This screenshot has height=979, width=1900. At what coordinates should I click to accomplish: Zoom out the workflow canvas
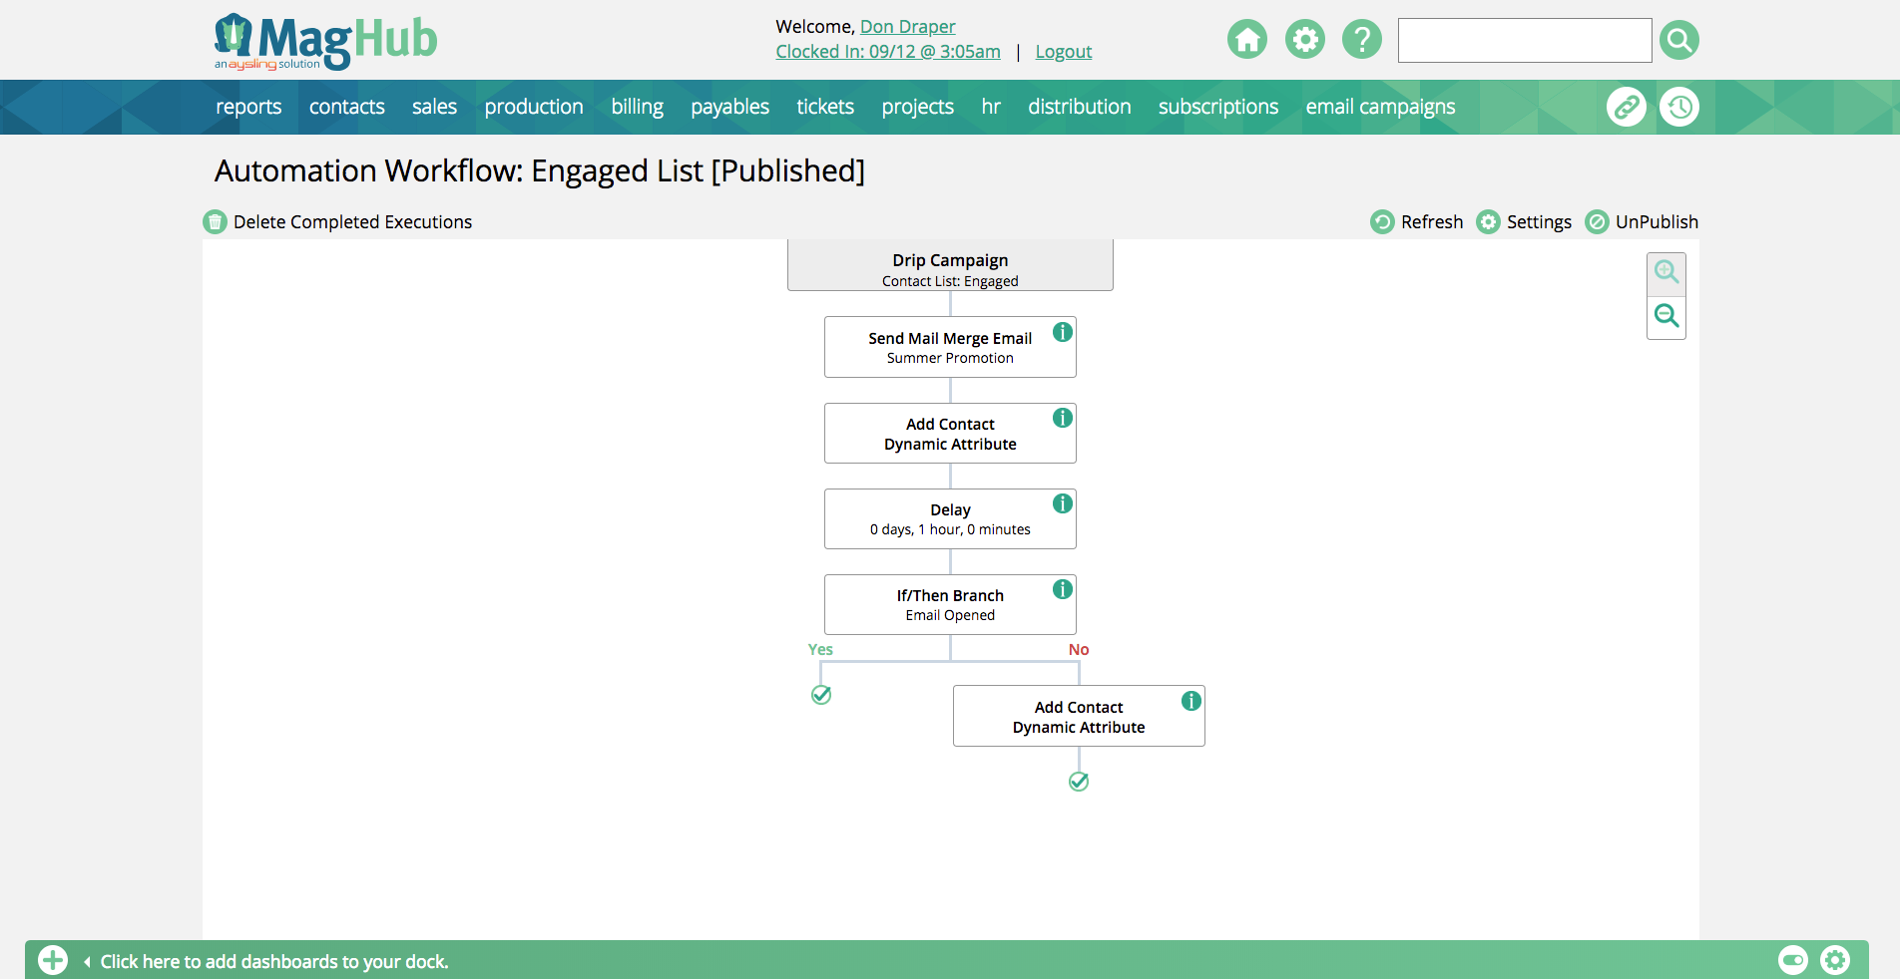tap(1666, 317)
